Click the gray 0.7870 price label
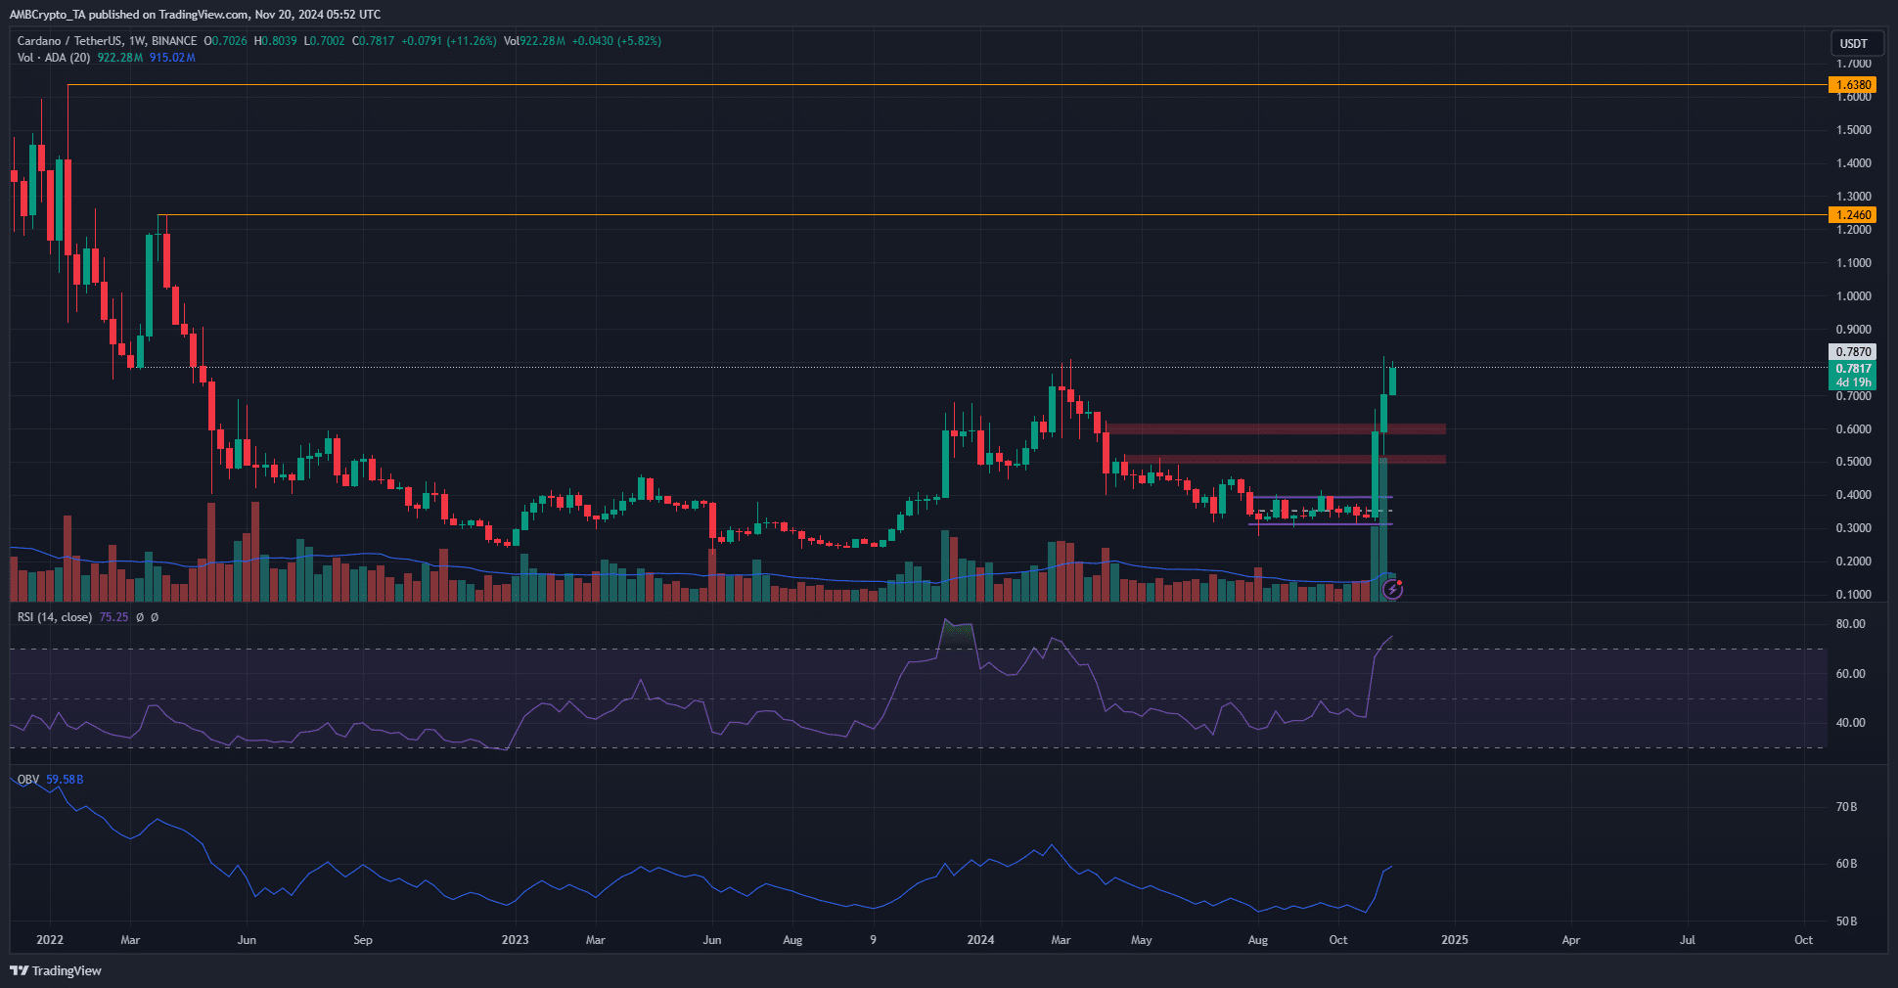 [1853, 352]
